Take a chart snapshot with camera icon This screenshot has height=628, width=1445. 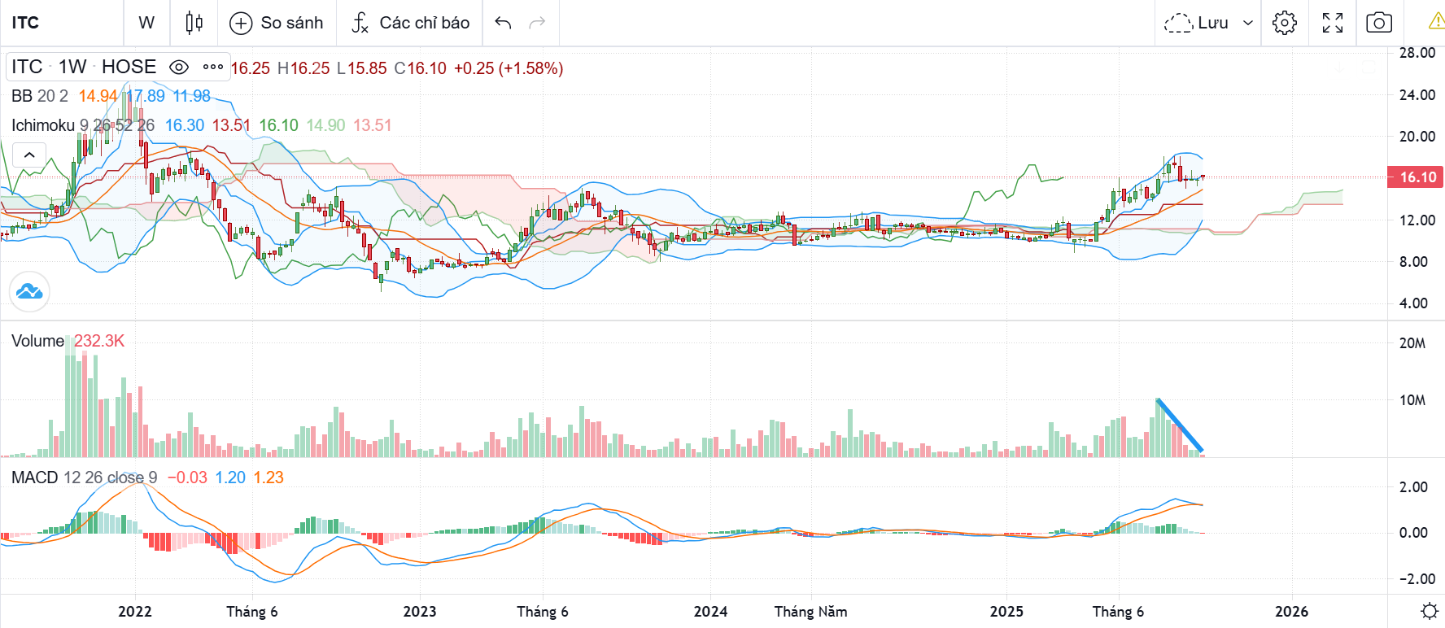pos(1379,23)
